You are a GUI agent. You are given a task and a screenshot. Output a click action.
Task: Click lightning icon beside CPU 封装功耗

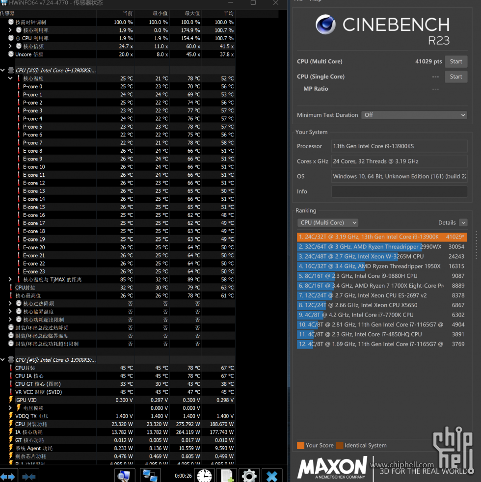[11, 424]
